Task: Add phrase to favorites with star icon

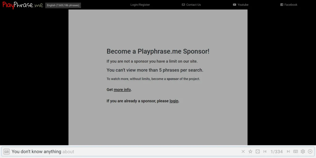Action: [250, 152]
